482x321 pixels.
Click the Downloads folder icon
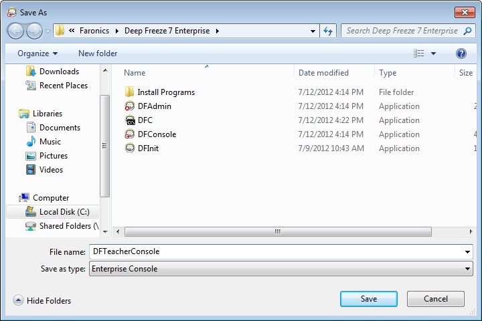[x=31, y=72]
